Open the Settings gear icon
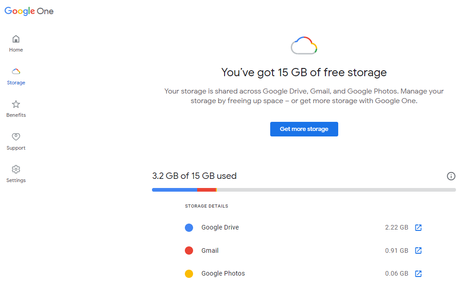461x282 pixels. coord(16,169)
